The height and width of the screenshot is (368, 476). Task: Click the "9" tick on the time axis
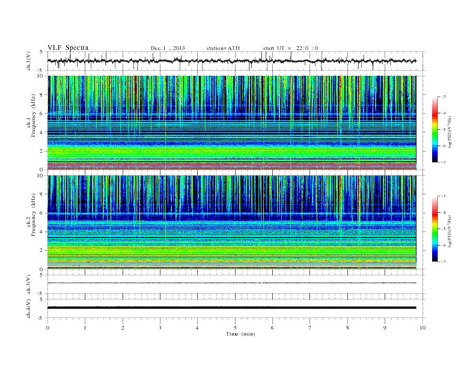(385, 328)
